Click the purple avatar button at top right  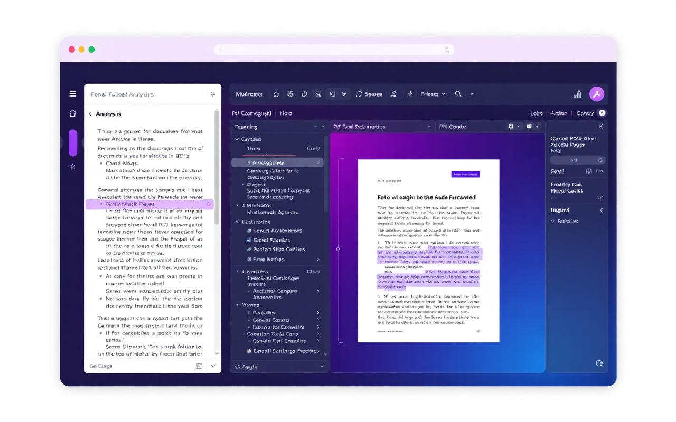tap(596, 94)
